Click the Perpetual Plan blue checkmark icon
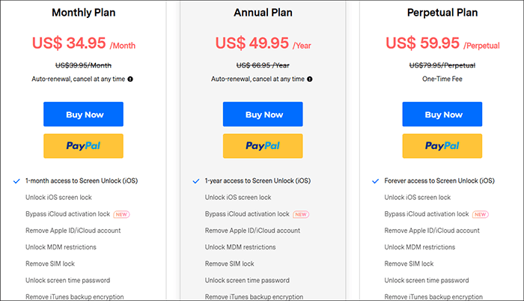 (375, 181)
